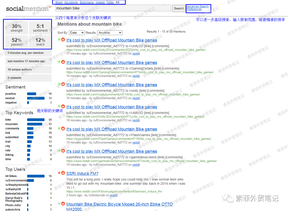Click the reddit source link on the 17 minutes ago line
288x211 pixels.
pyautogui.click(x=136, y=54)
